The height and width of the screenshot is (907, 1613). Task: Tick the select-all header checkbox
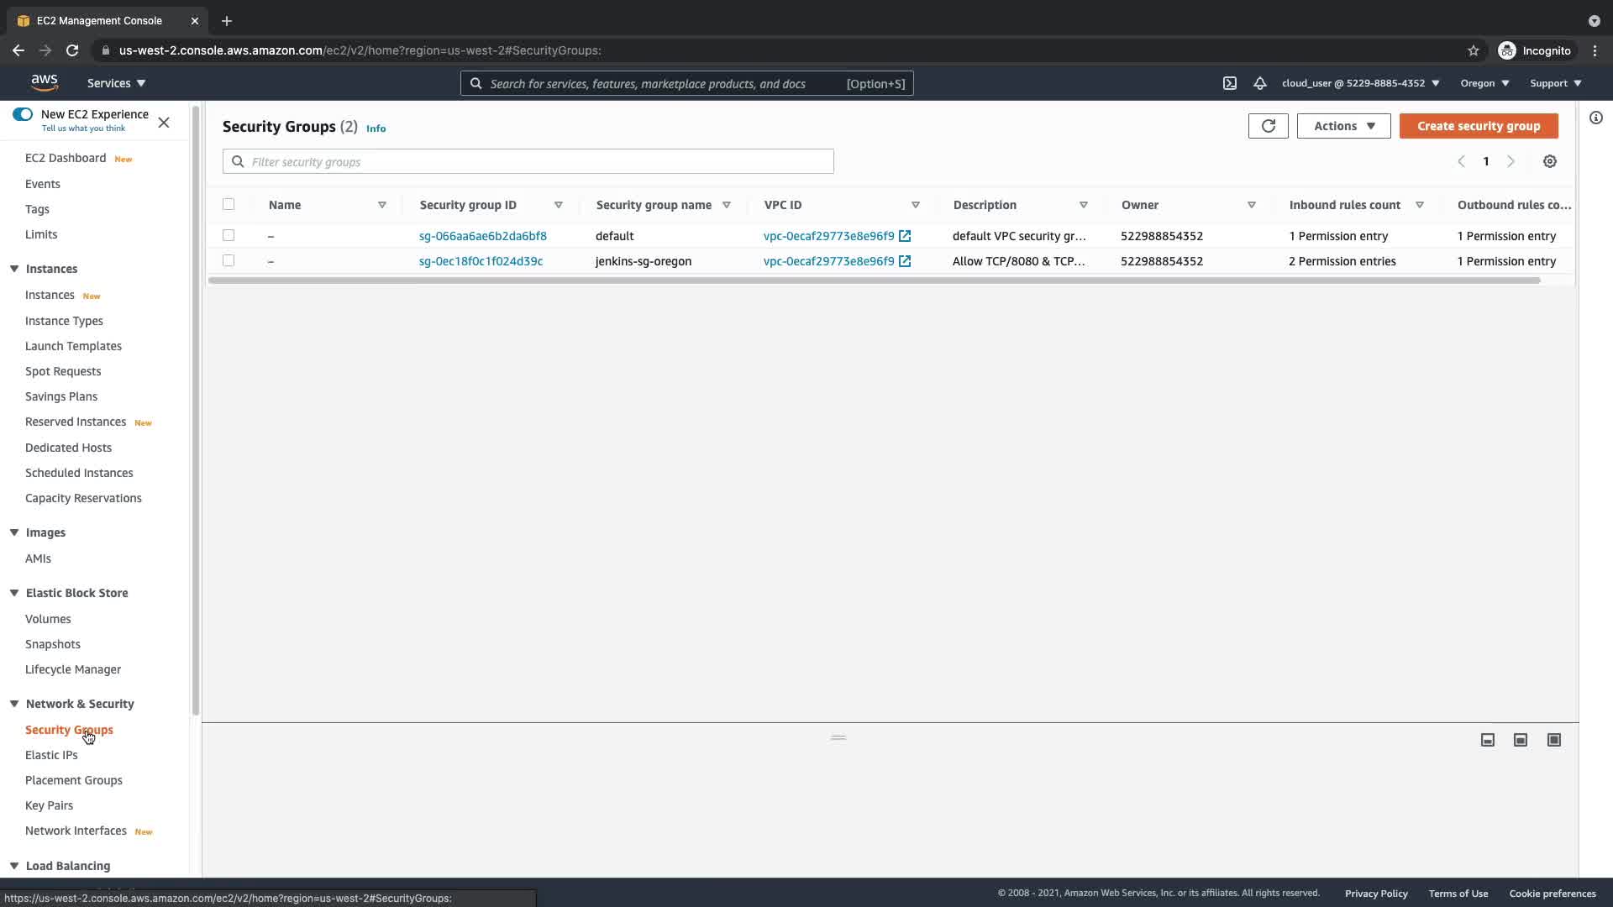[229, 204]
